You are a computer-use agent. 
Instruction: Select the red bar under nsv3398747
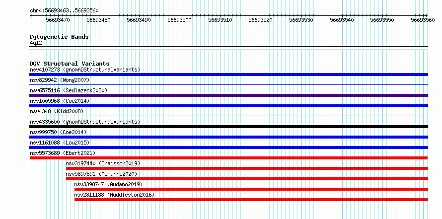coord(251,189)
